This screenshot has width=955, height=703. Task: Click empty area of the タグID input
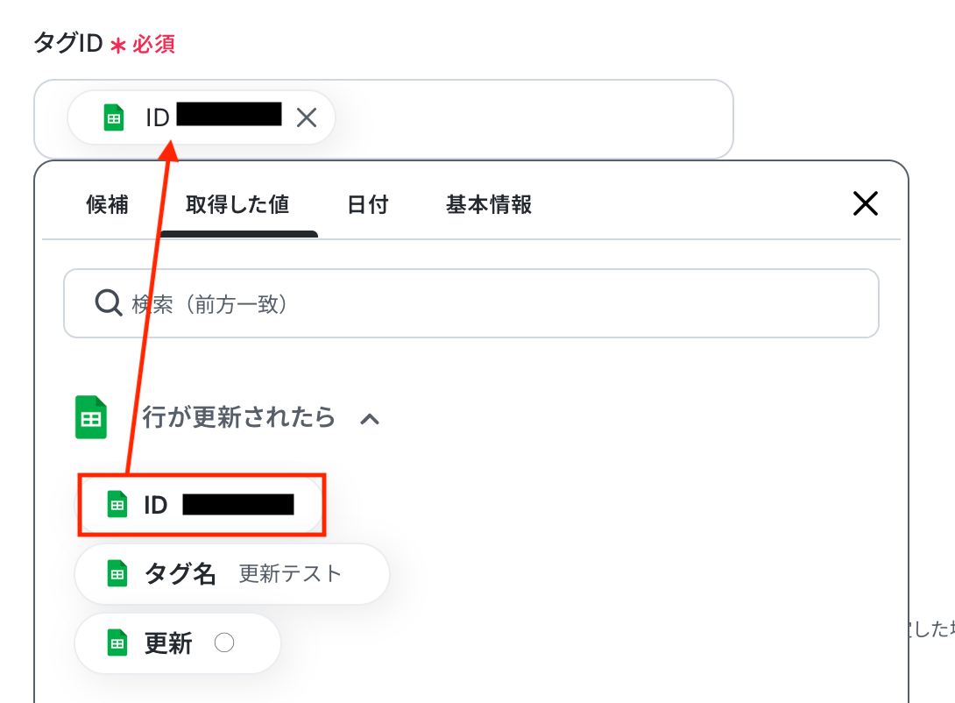[x=526, y=119]
